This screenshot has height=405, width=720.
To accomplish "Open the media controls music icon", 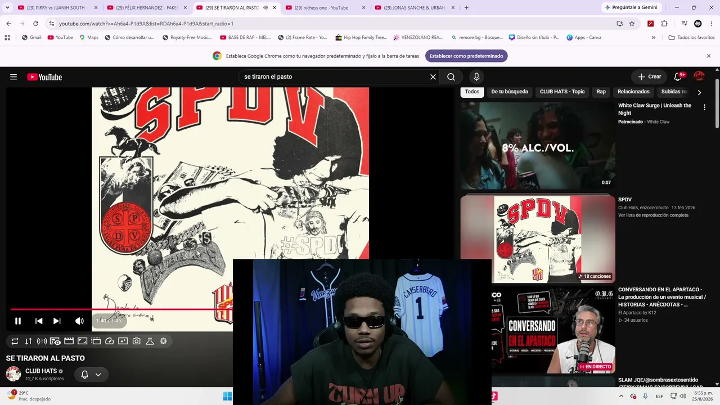I will coord(684,24).
